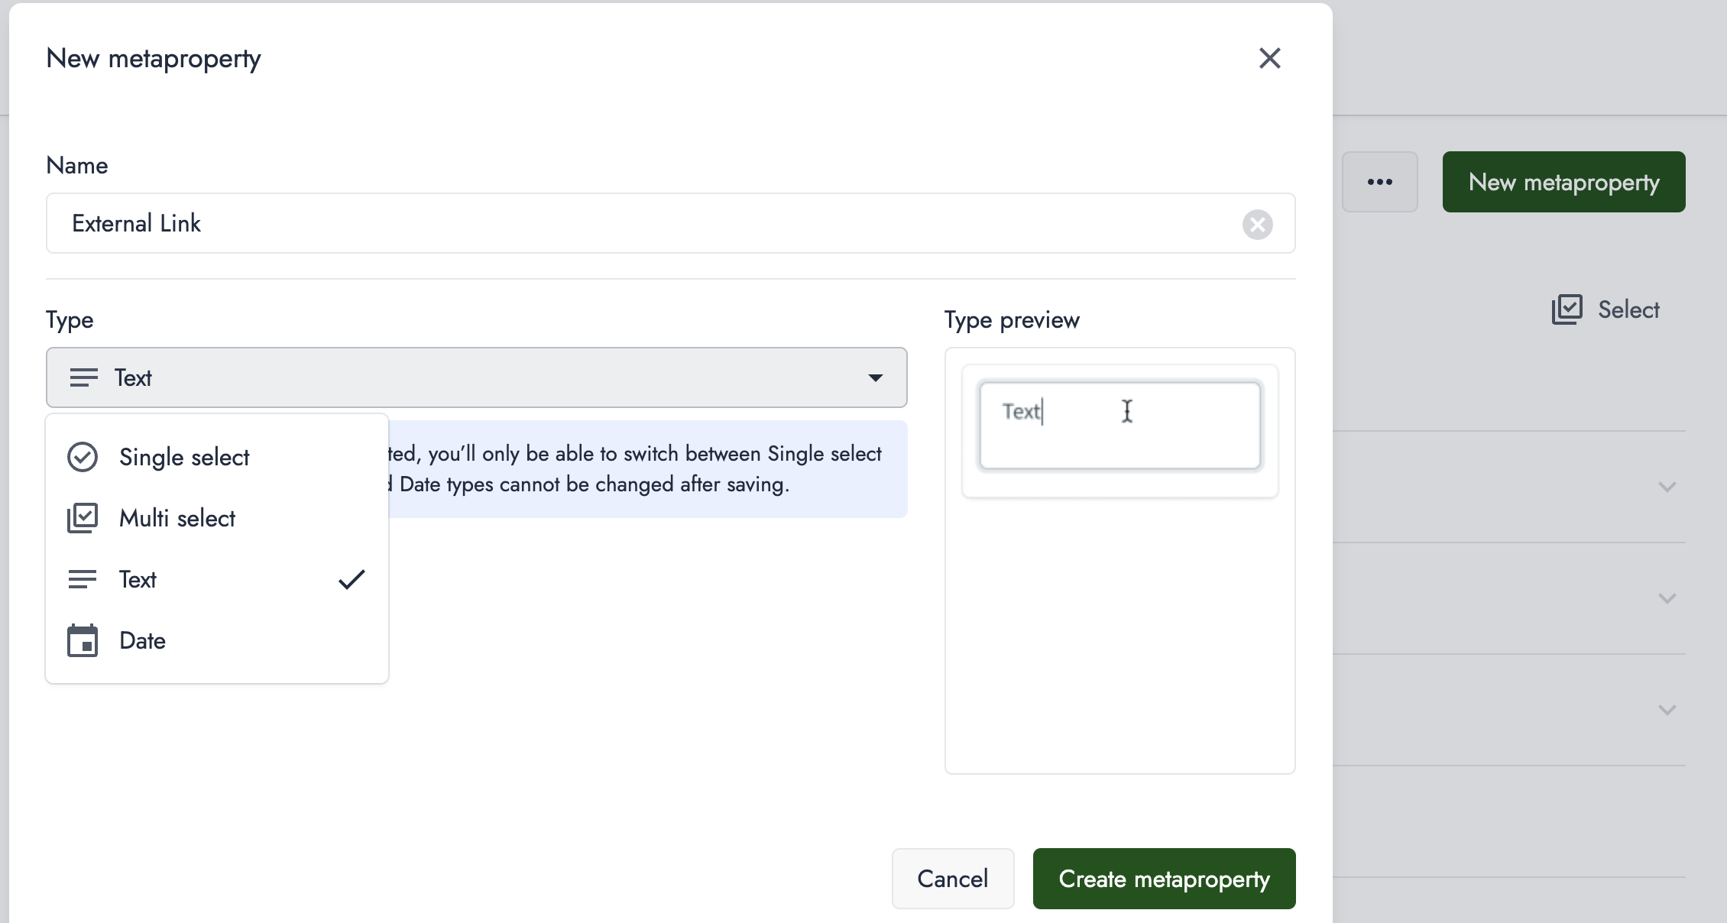Click the Type preview label

(x=1012, y=319)
